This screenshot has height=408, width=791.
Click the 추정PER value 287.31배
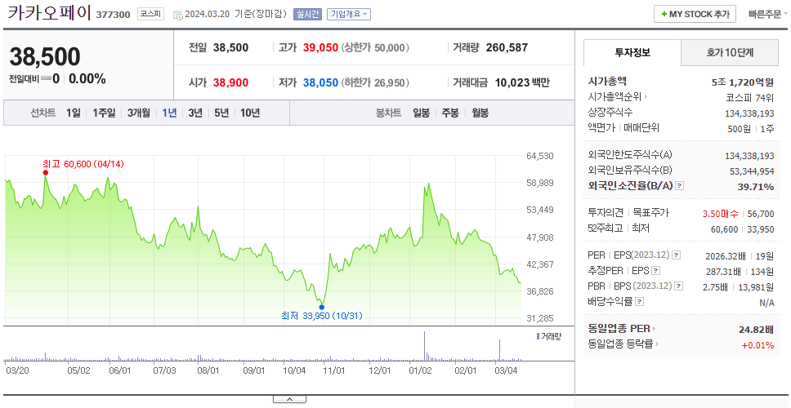(723, 272)
